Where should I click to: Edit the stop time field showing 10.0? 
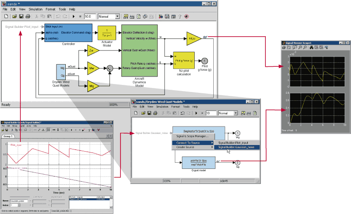point(90,16)
